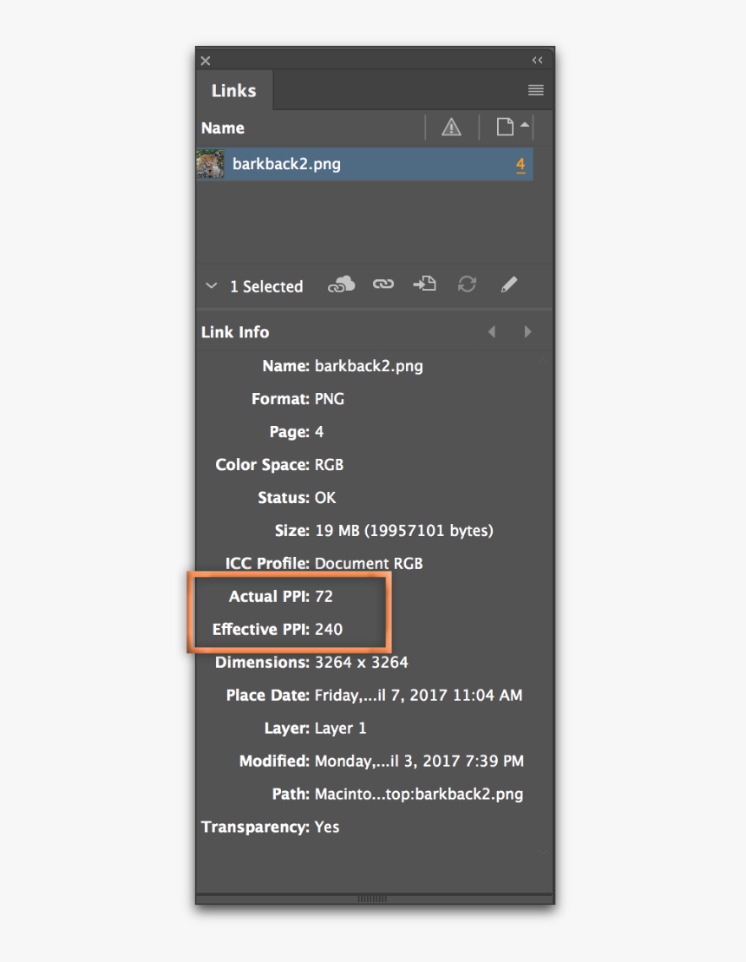746x962 pixels.
Task: Show the next link in Link Info
Action: click(527, 332)
